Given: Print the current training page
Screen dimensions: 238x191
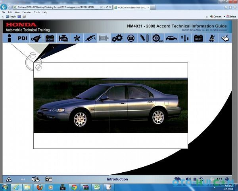Looking at the screenshot, I should point(36,179).
